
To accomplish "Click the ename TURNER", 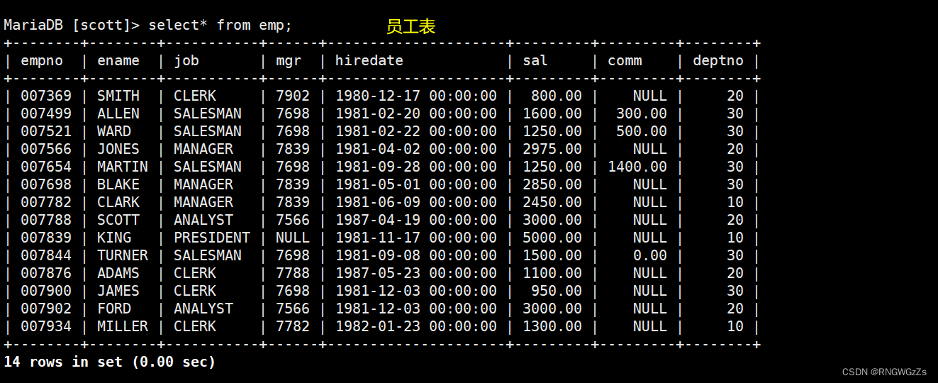I will [123, 255].
